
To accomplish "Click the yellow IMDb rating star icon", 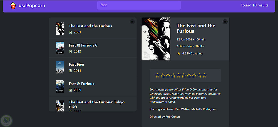I will 178,54.
